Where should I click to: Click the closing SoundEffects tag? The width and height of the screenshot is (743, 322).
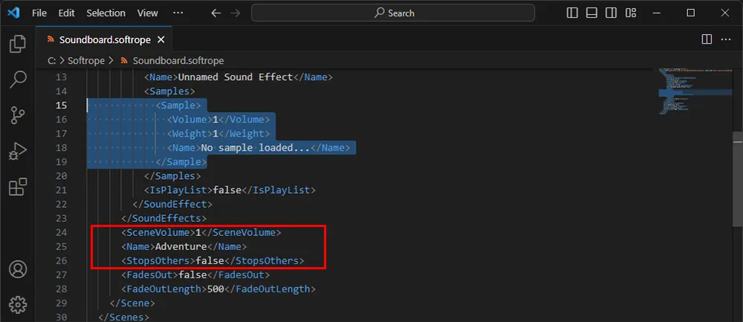tap(164, 218)
